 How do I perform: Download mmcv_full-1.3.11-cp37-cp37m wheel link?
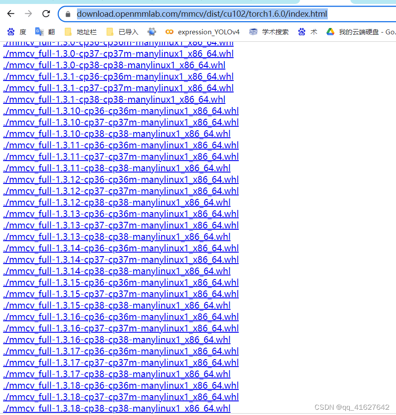(121, 157)
